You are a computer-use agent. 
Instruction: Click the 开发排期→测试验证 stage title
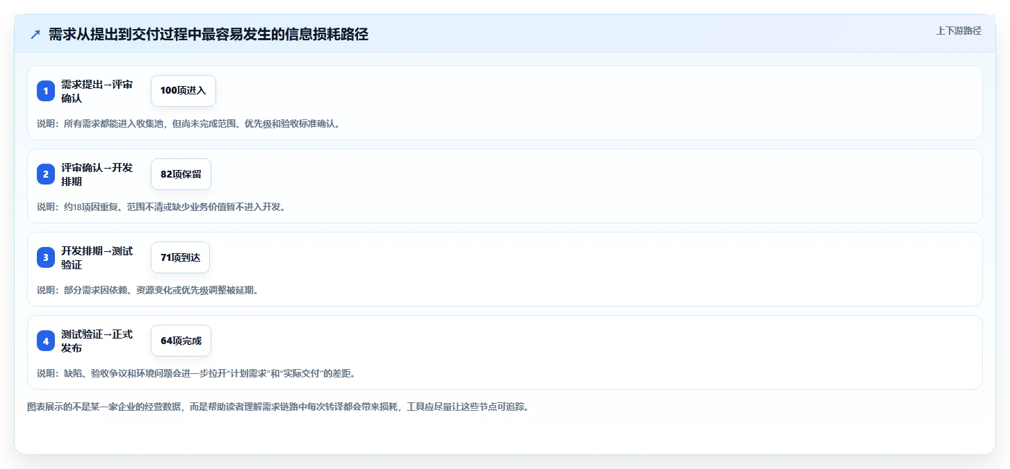click(97, 257)
